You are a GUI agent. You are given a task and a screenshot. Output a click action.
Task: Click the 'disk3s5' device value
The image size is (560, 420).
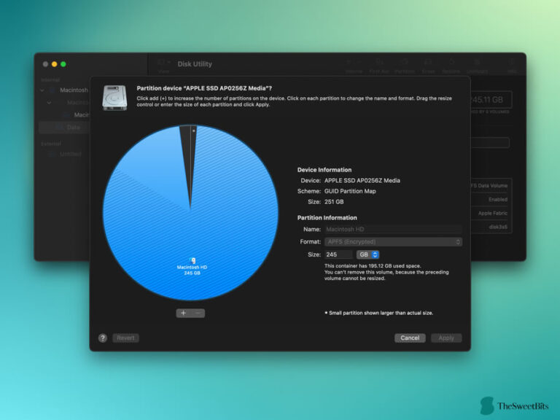tap(498, 227)
